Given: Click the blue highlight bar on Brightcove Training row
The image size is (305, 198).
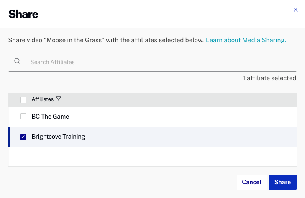Looking at the screenshot, I should 9,137.
